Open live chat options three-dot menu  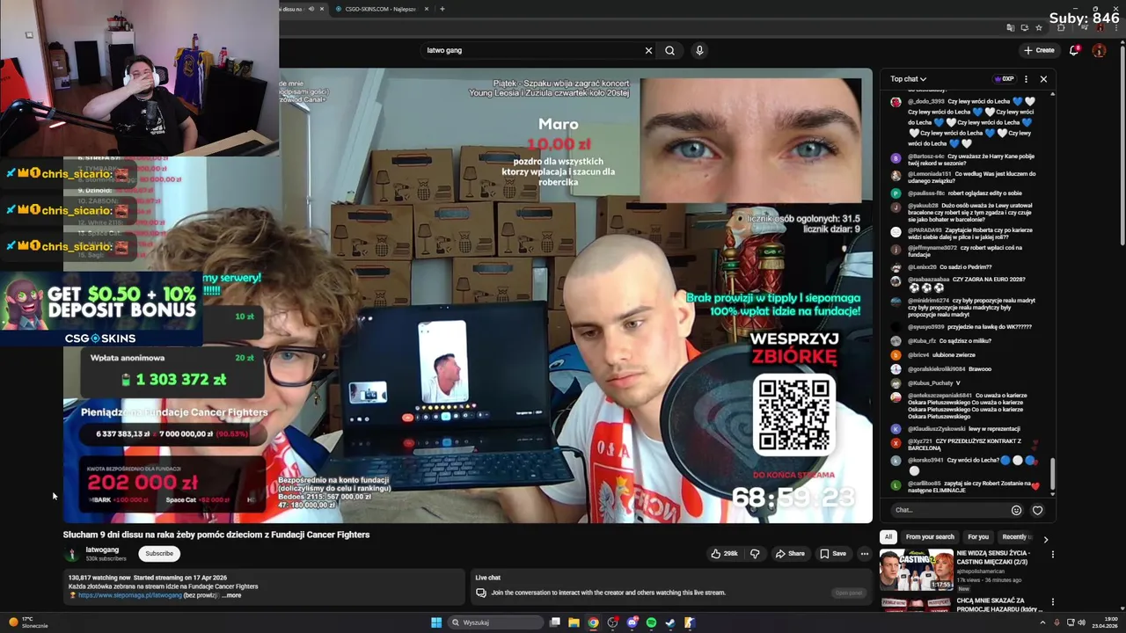point(1026,79)
